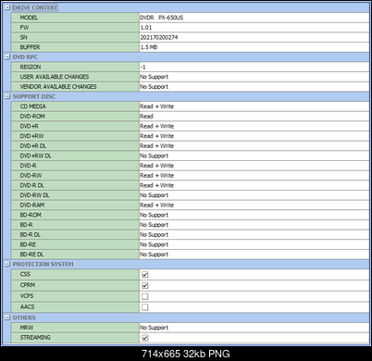372x361 pixels.
Task: Select the DVD+RW row label
Action: [31, 136]
